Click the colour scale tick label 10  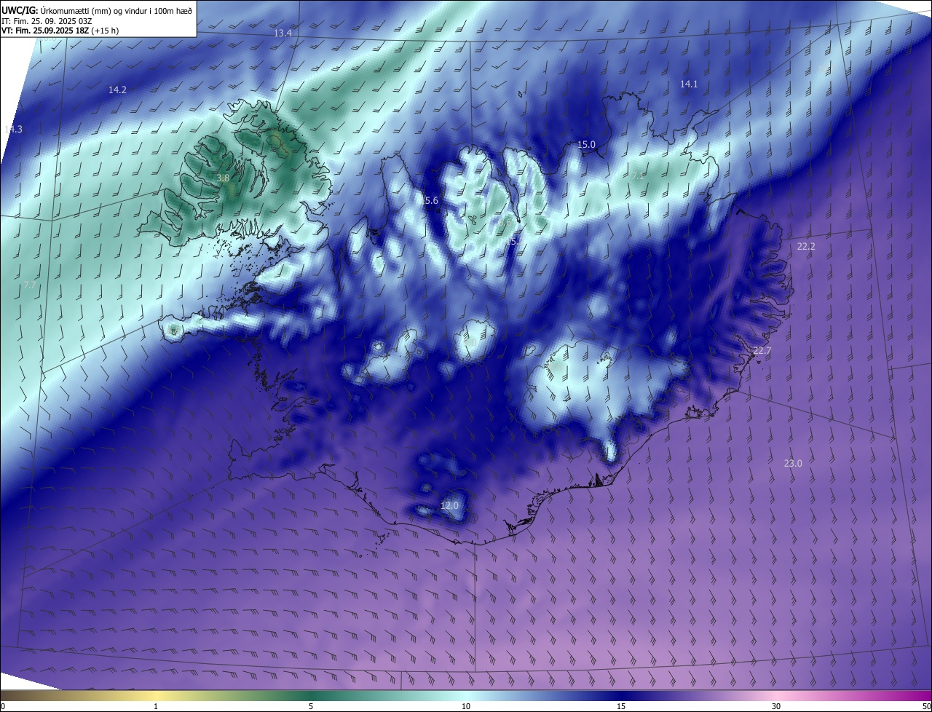pos(466,706)
